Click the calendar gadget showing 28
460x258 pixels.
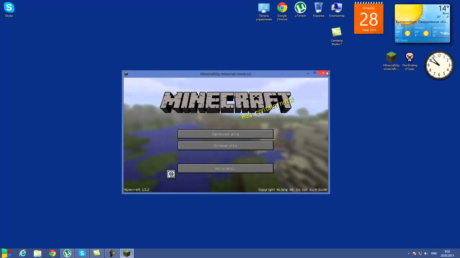coord(369,18)
